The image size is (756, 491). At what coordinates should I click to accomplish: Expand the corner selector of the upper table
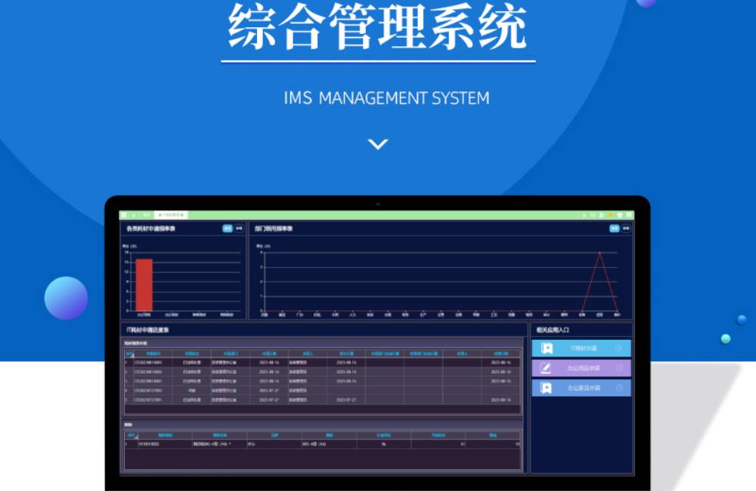pos(129,353)
